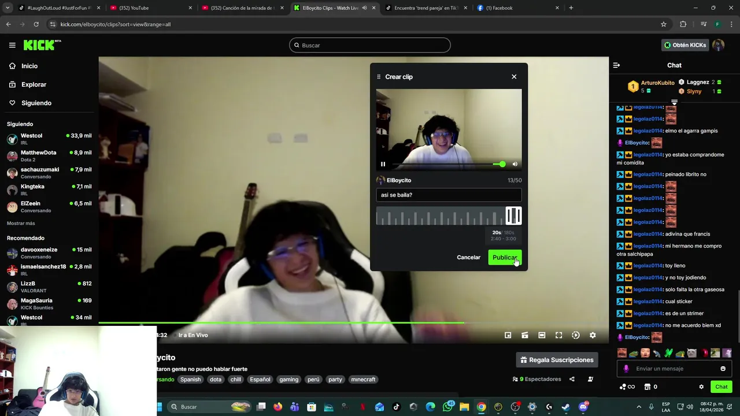Go to Inicio in the sidebar
Image resolution: width=740 pixels, height=416 pixels.
[x=29, y=66]
